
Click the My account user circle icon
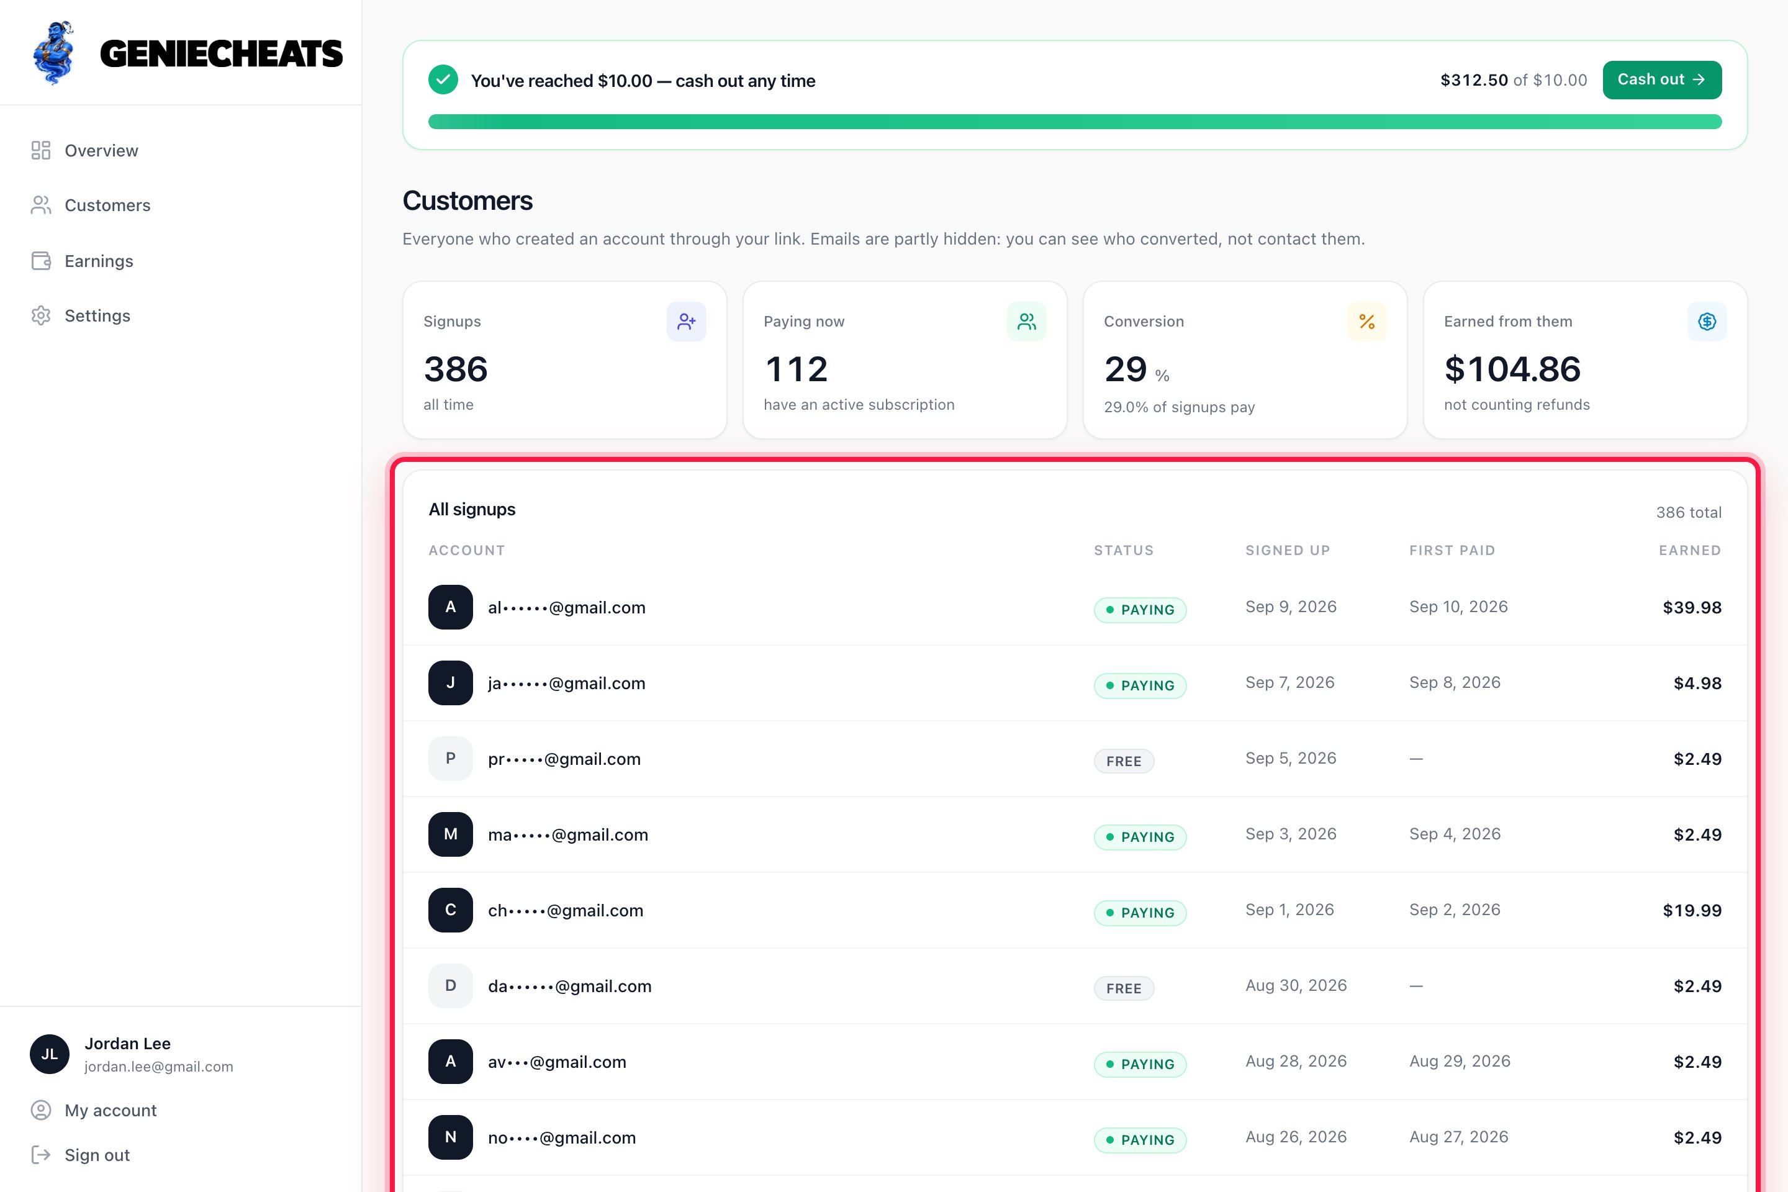(x=41, y=1110)
